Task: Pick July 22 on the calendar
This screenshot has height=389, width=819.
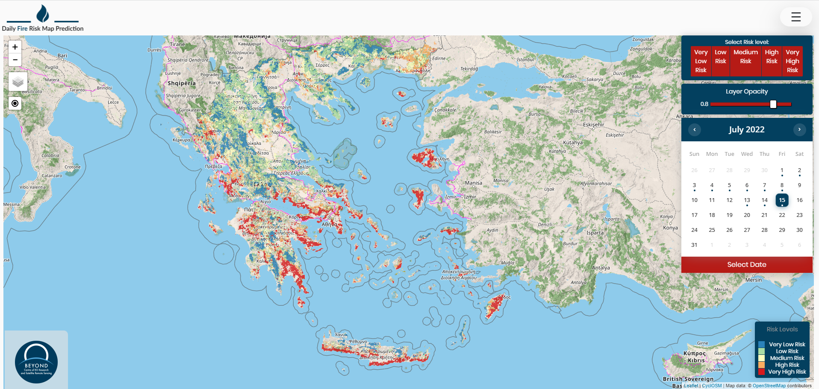Action: 782,215
